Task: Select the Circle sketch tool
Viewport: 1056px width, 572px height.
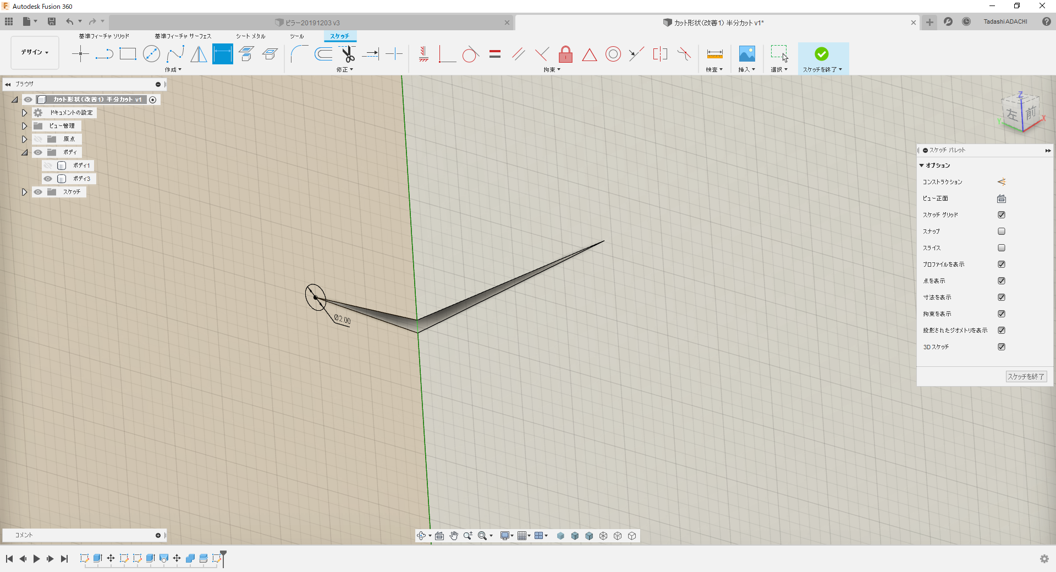Action: pyautogui.click(x=151, y=54)
